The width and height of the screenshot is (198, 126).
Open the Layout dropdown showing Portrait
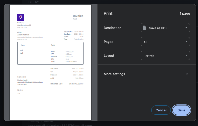[165, 56]
